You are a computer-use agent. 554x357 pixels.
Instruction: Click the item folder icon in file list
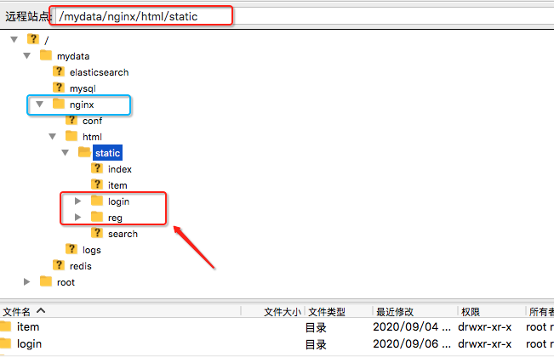[6, 326]
